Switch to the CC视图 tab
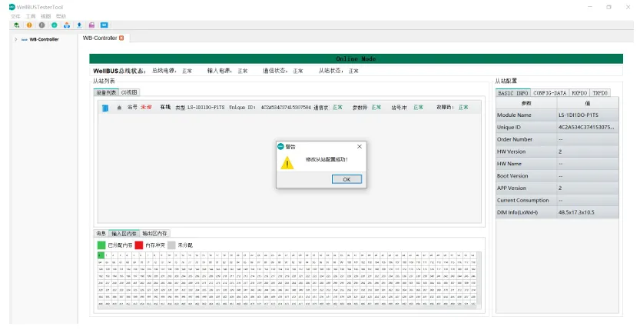640x333 pixels. (129, 92)
